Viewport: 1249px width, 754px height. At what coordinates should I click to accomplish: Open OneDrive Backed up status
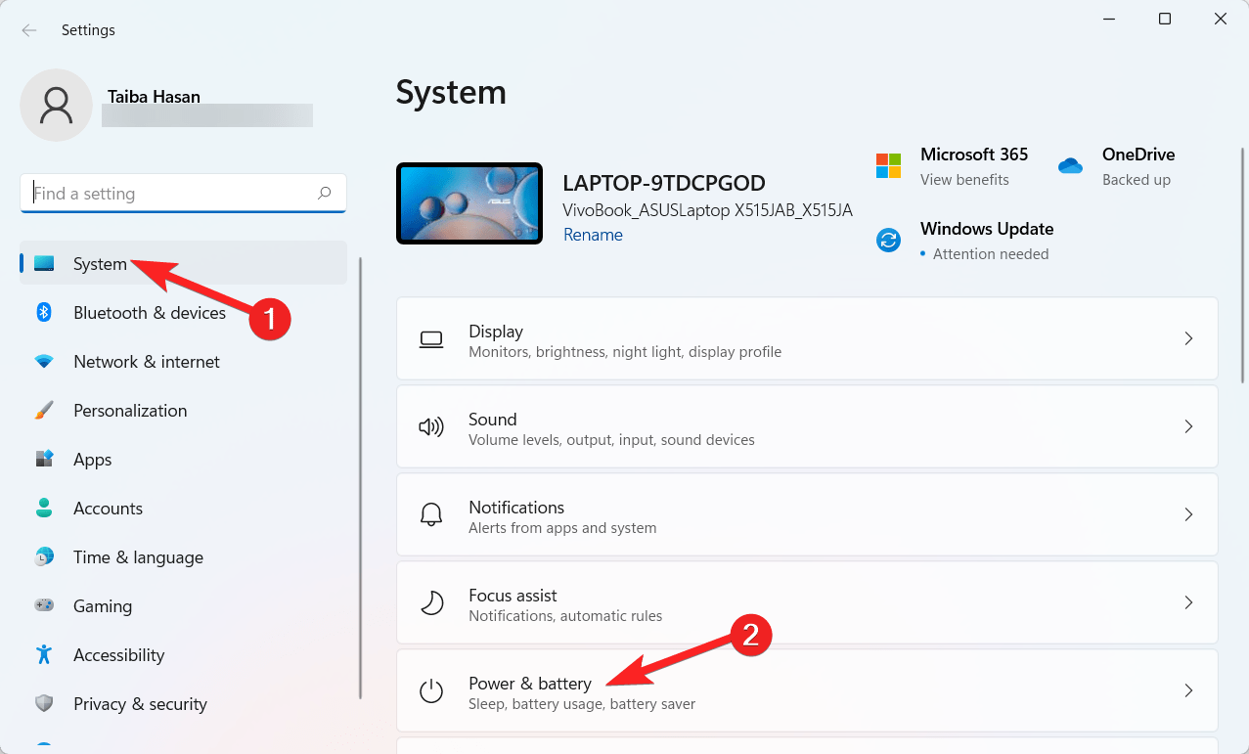click(x=1137, y=180)
